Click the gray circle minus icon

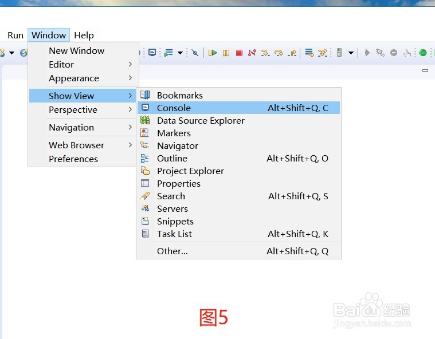pos(394,52)
